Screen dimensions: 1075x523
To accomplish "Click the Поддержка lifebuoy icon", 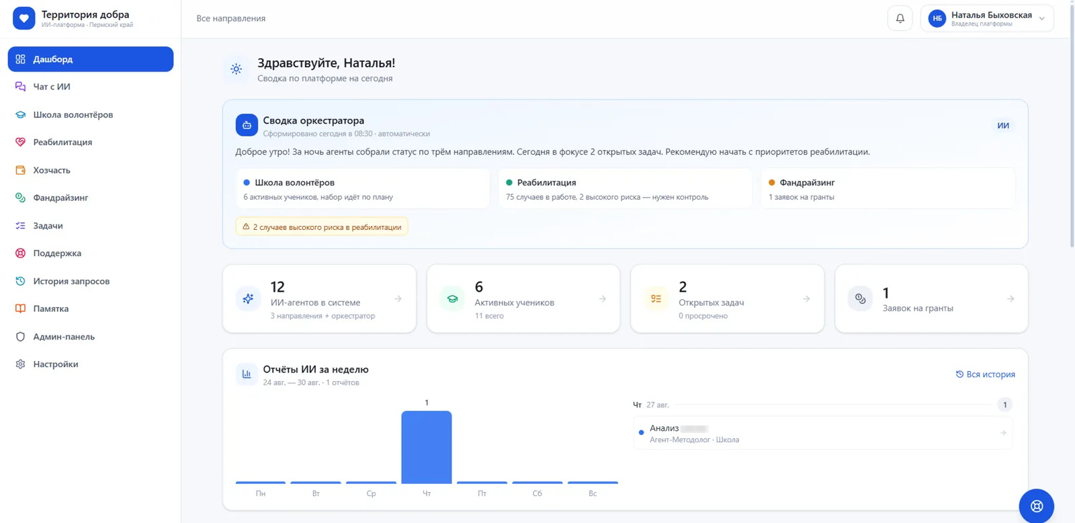I will point(20,253).
